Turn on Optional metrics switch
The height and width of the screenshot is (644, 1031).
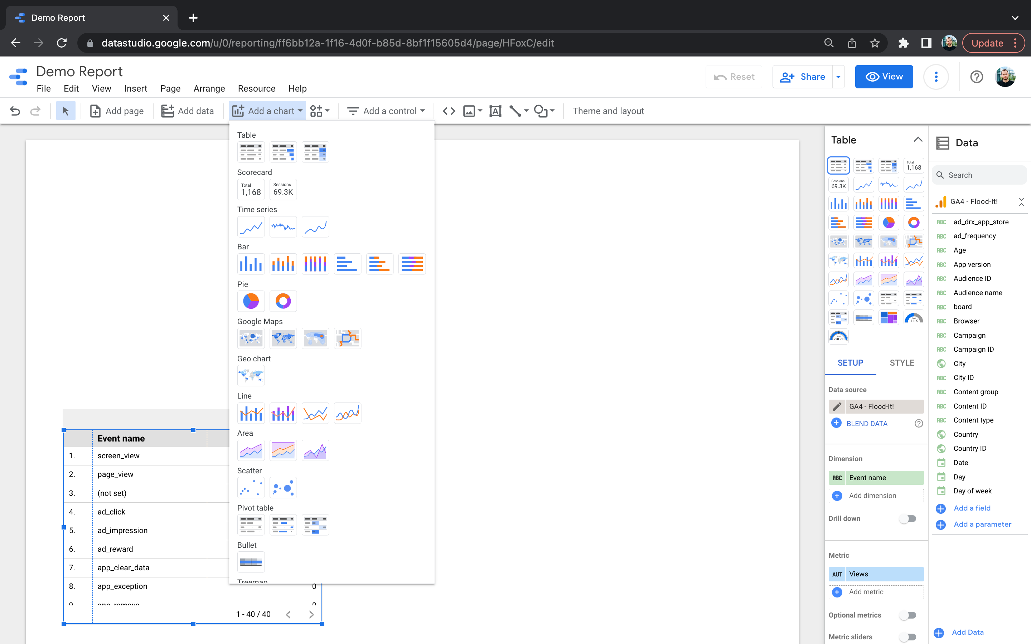[x=907, y=615]
